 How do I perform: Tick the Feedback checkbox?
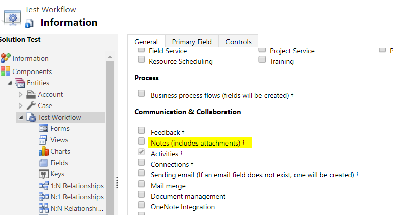click(x=141, y=130)
